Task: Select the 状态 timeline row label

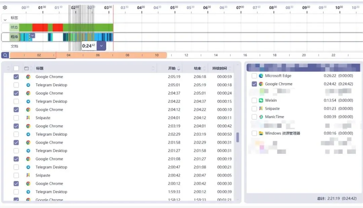Action: (x=14, y=27)
